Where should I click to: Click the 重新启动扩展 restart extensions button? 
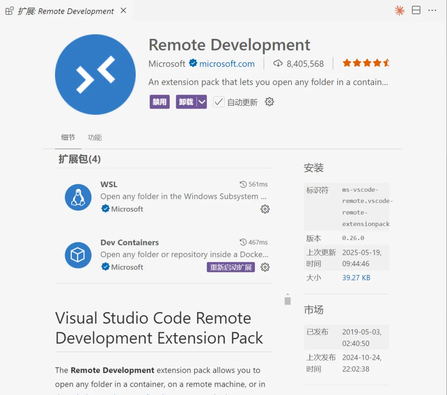point(231,267)
